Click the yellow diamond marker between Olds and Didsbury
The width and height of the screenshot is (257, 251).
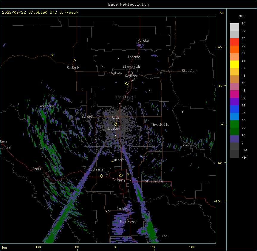(x=116, y=124)
